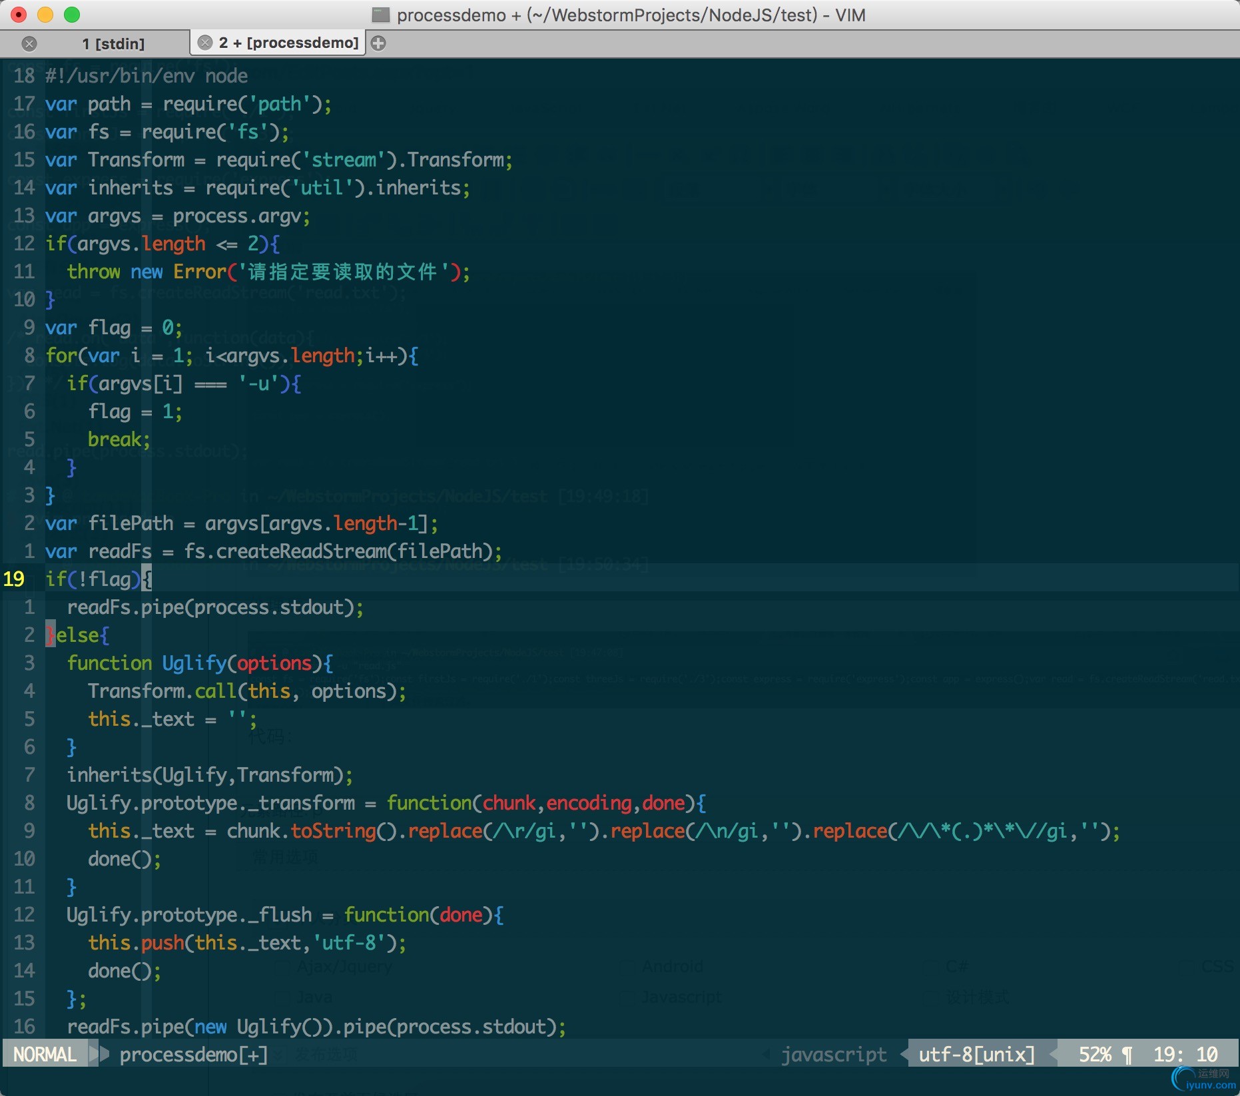Click the "if(argvs[i] === '-u'){" line
The image size is (1240, 1096).
184,384
